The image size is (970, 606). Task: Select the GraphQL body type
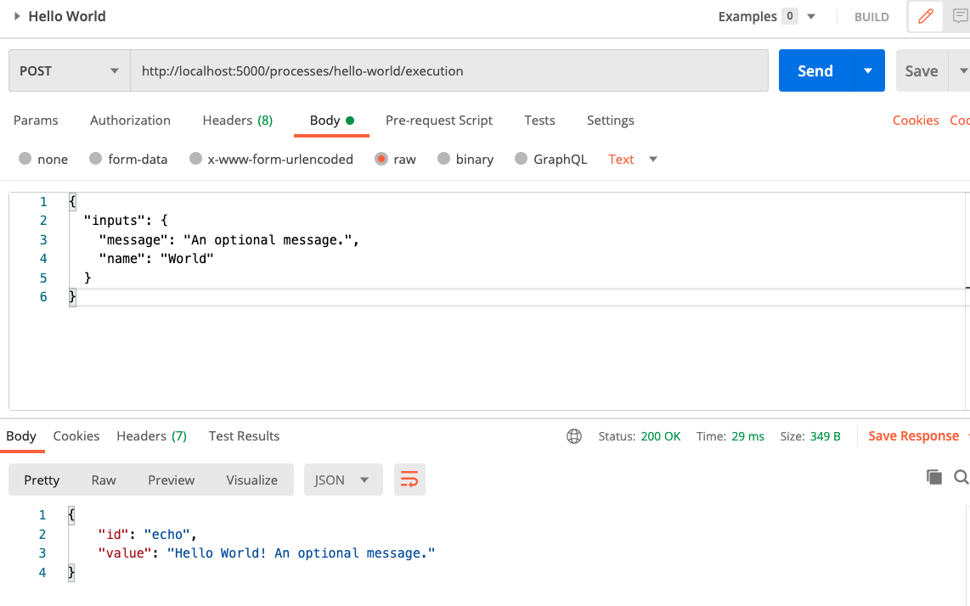click(x=521, y=159)
